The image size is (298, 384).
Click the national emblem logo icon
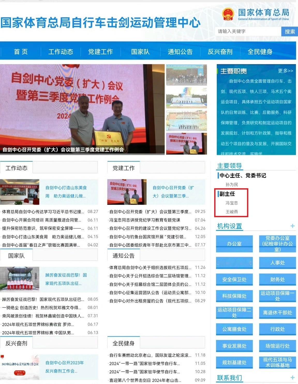[x=228, y=14]
